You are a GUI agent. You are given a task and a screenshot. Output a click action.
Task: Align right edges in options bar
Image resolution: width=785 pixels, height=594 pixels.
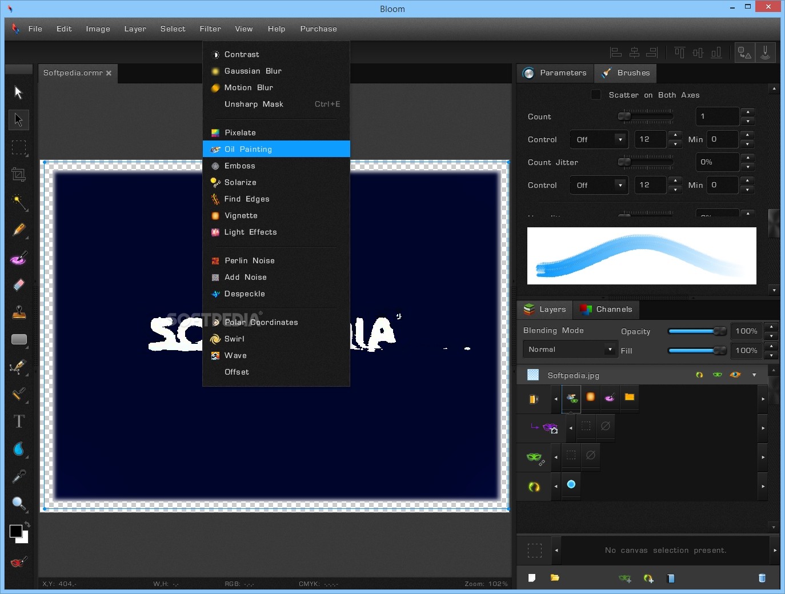[x=652, y=53]
